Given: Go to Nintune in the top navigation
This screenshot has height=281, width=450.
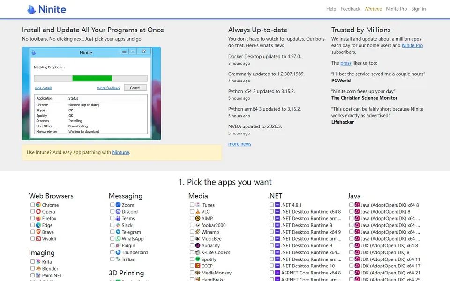Looking at the screenshot, I should coord(374,9).
